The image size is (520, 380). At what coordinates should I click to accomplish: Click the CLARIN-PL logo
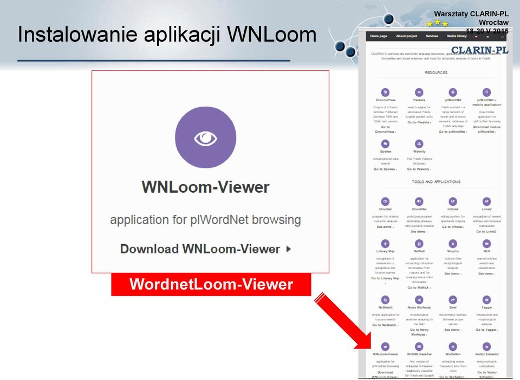tap(479, 50)
